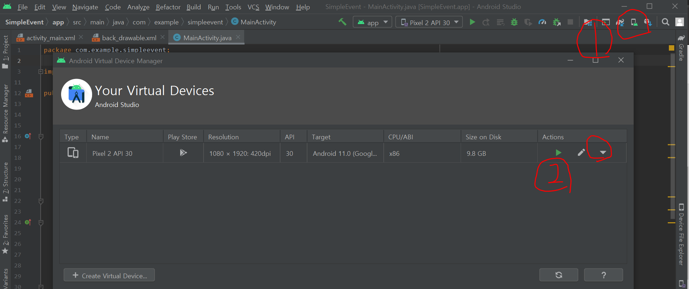The width and height of the screenshot is (689, 289).
Task: Switch to activity_main.xml tab
Action: point(51,38)
